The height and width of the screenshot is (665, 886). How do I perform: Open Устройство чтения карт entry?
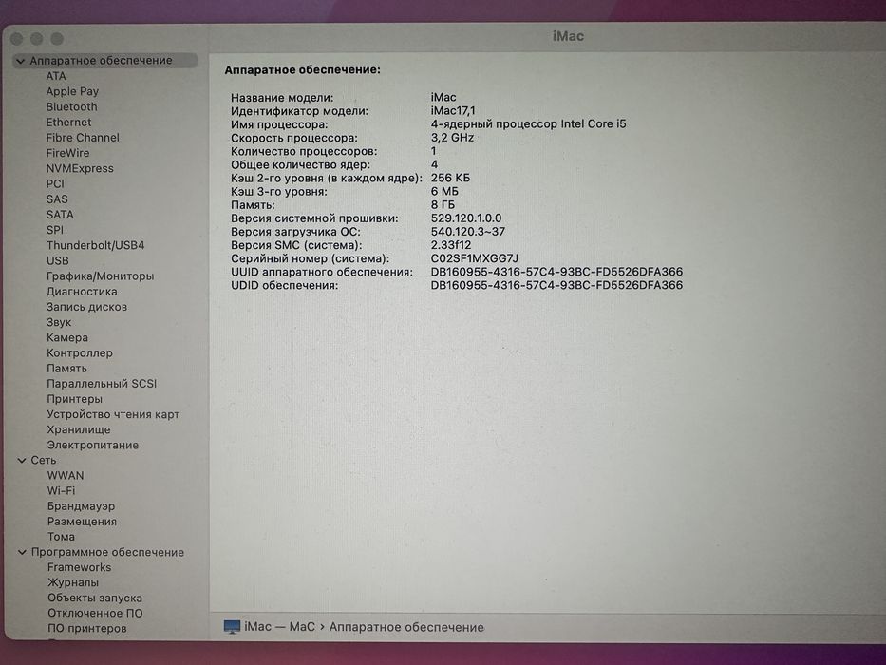pyautogui.click(x=113, y=414)
